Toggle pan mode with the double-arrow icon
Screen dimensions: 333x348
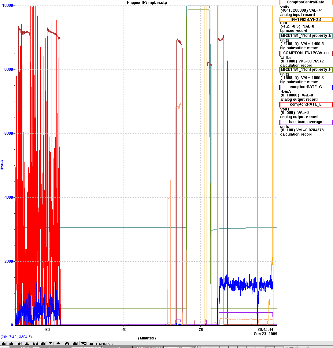91,344
